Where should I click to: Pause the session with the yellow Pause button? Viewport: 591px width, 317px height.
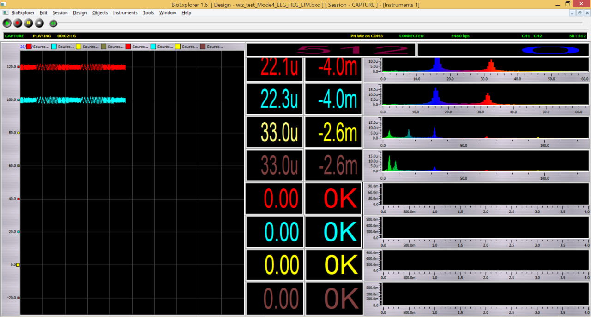[29, 23]
